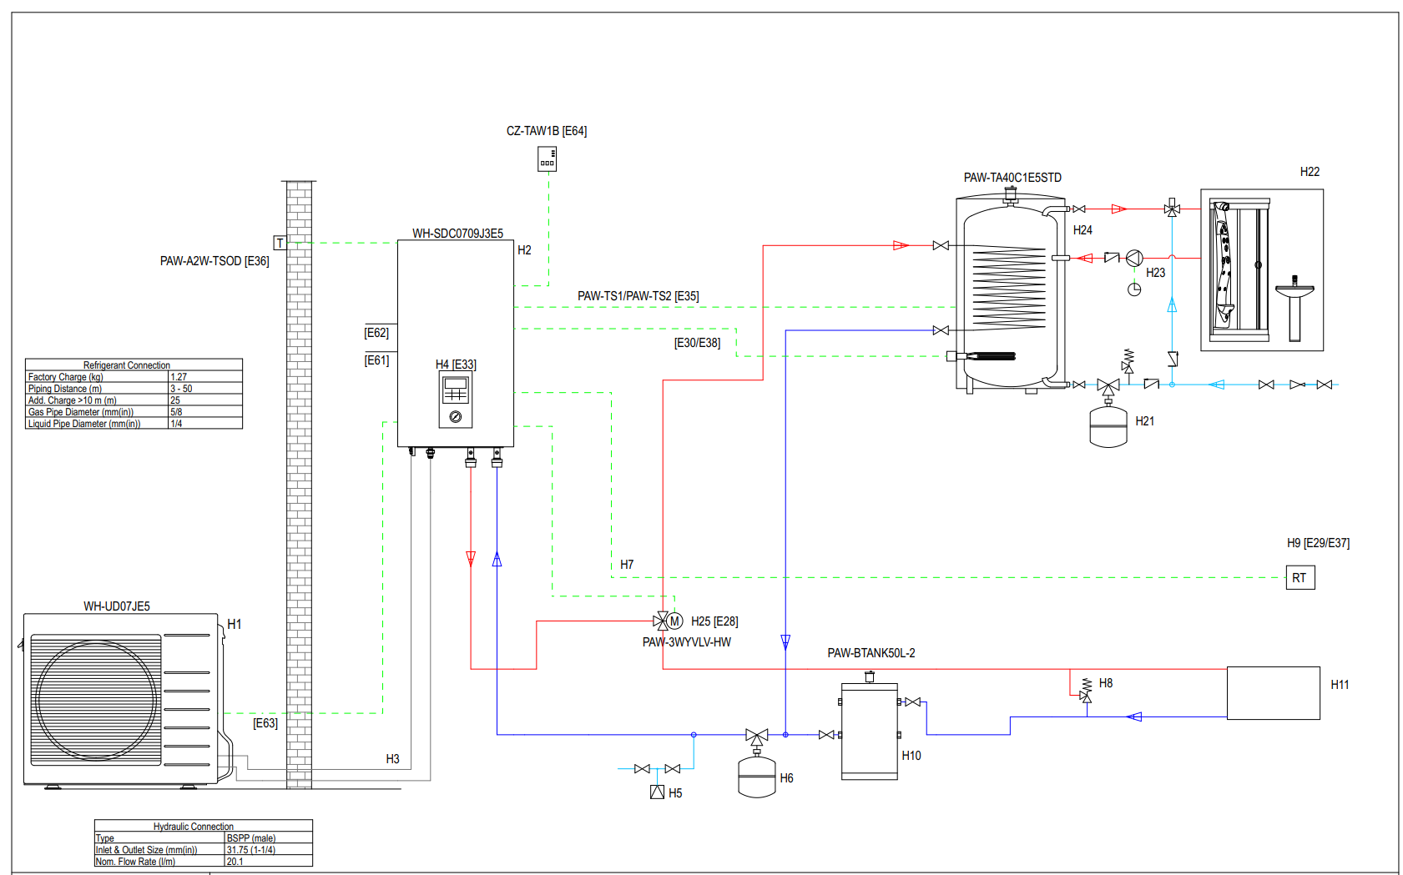
Task: Click the PAW-BTANK50L-2 buffer tank body
Action: coord(869,732)
